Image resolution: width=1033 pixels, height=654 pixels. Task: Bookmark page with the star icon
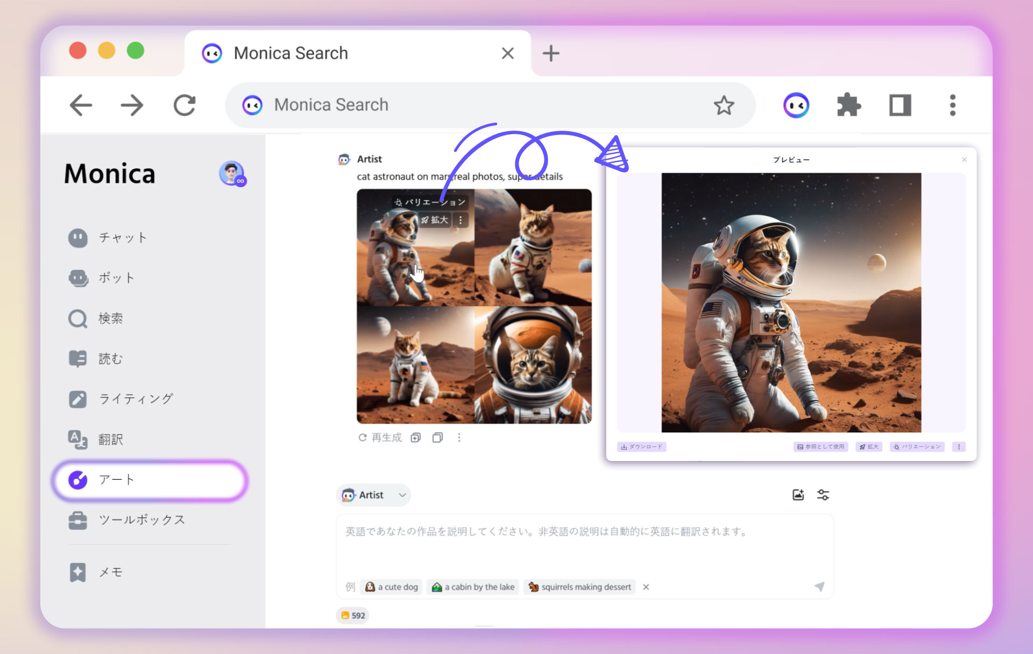pos(724,105)
